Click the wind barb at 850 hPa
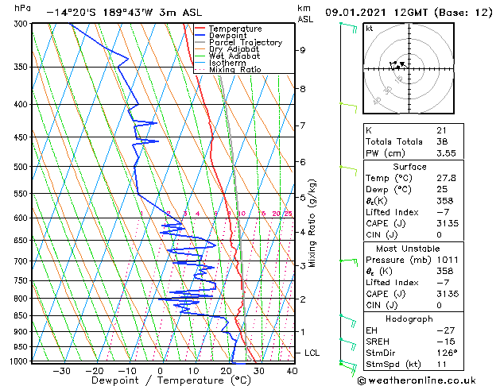 [x=348, y=320]
